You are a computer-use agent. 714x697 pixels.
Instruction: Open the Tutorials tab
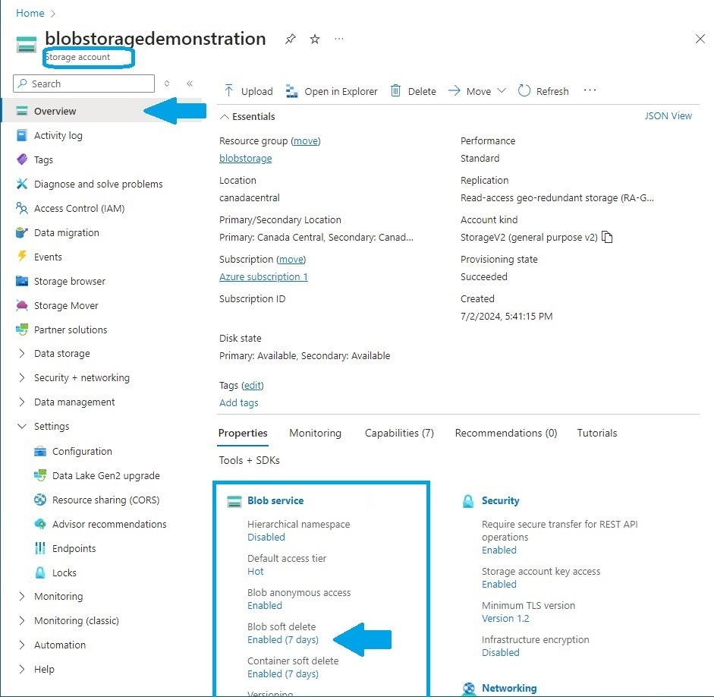(x=597, y=434)
